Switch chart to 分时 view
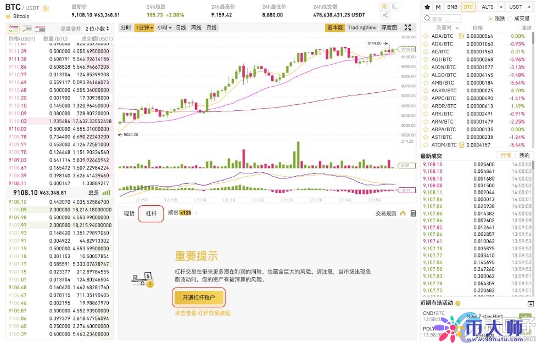The width and height of the screenshot is (536, 343). pos(126,27)
